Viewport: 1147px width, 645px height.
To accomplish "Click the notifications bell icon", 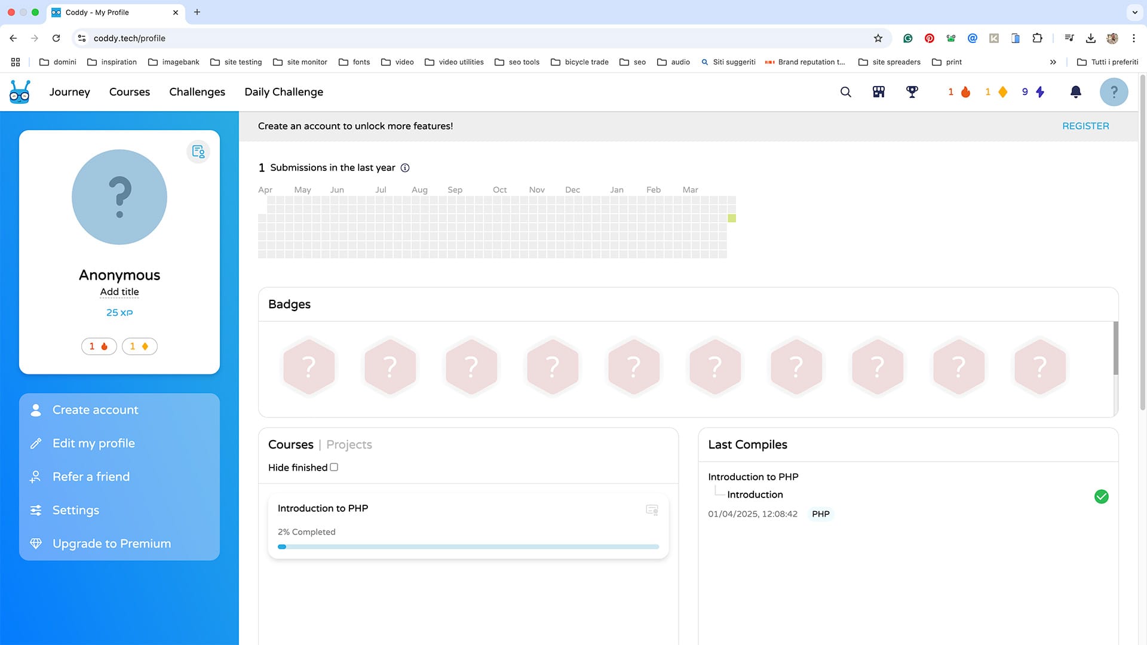I will coord(1075,92).
